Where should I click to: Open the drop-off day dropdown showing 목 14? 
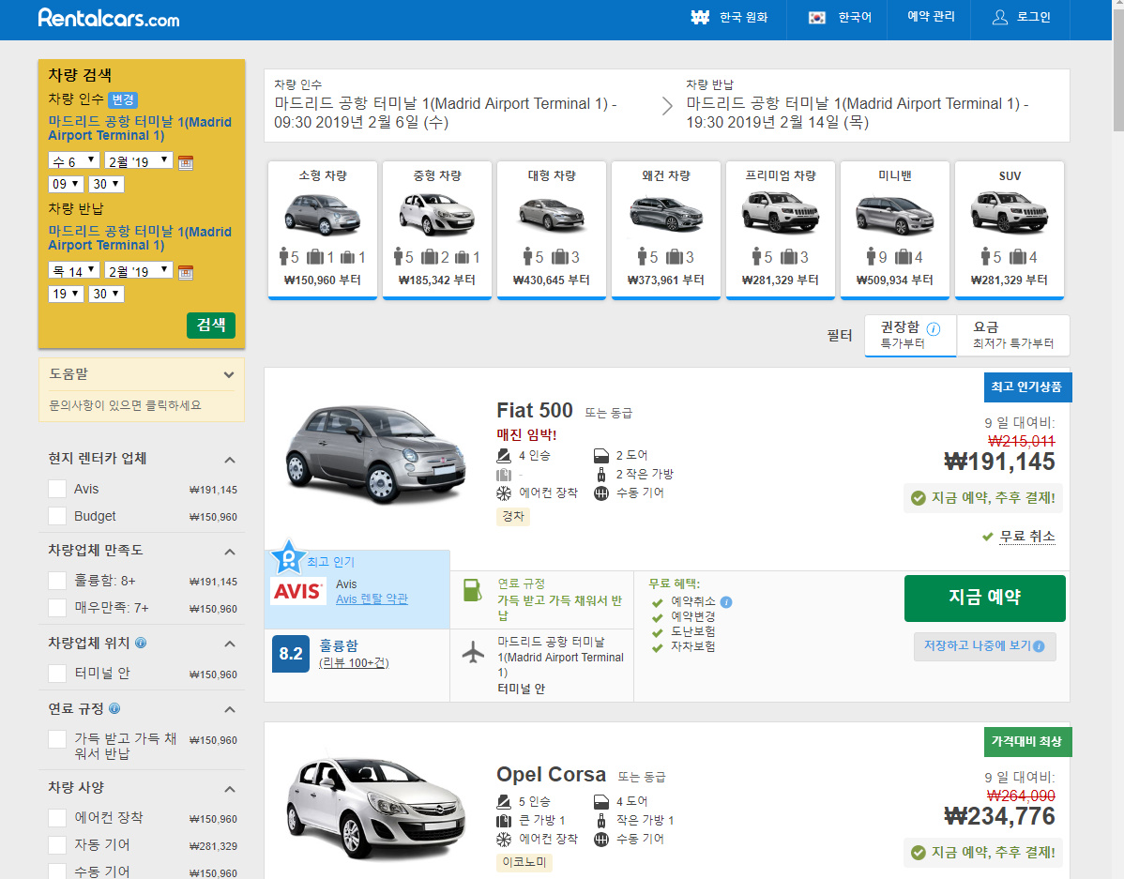click(x=74, y=270)
